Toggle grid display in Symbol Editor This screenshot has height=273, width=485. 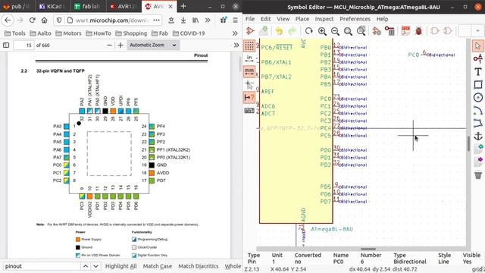(x=249, y=45)
